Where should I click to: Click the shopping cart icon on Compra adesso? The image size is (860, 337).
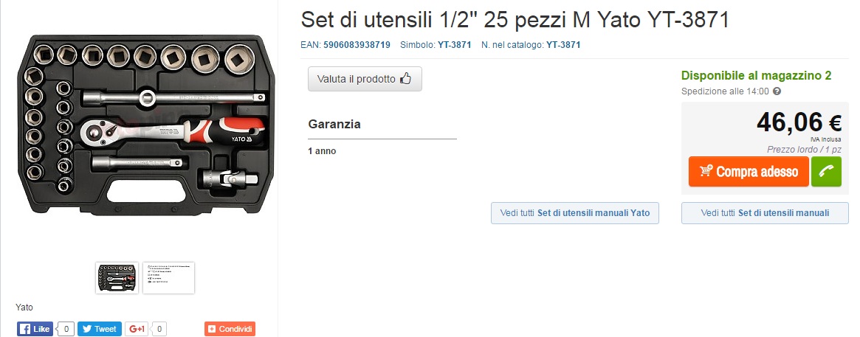(x=706, y=172)
